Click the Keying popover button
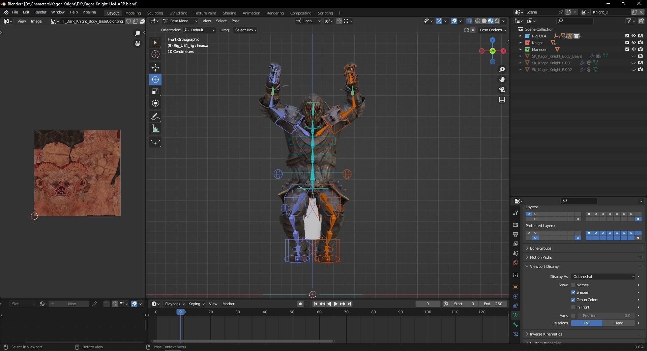The image size is (647, 351). click(x=196, y=304)
